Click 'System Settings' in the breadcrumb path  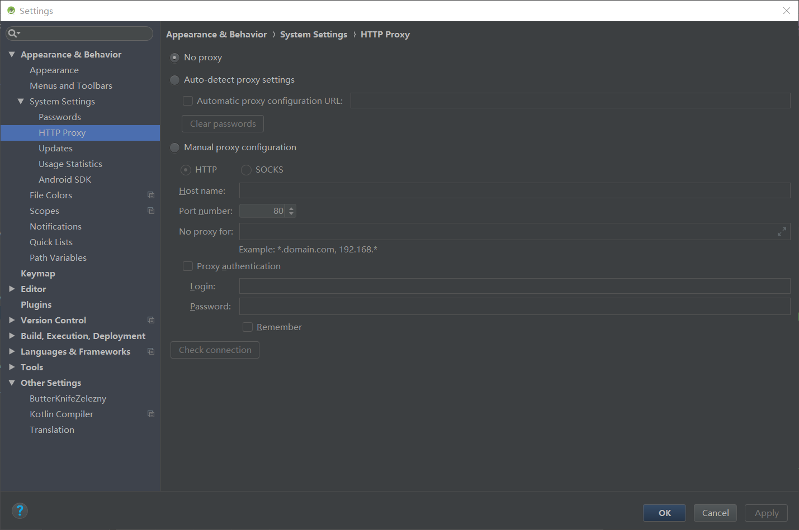(313, 34)
